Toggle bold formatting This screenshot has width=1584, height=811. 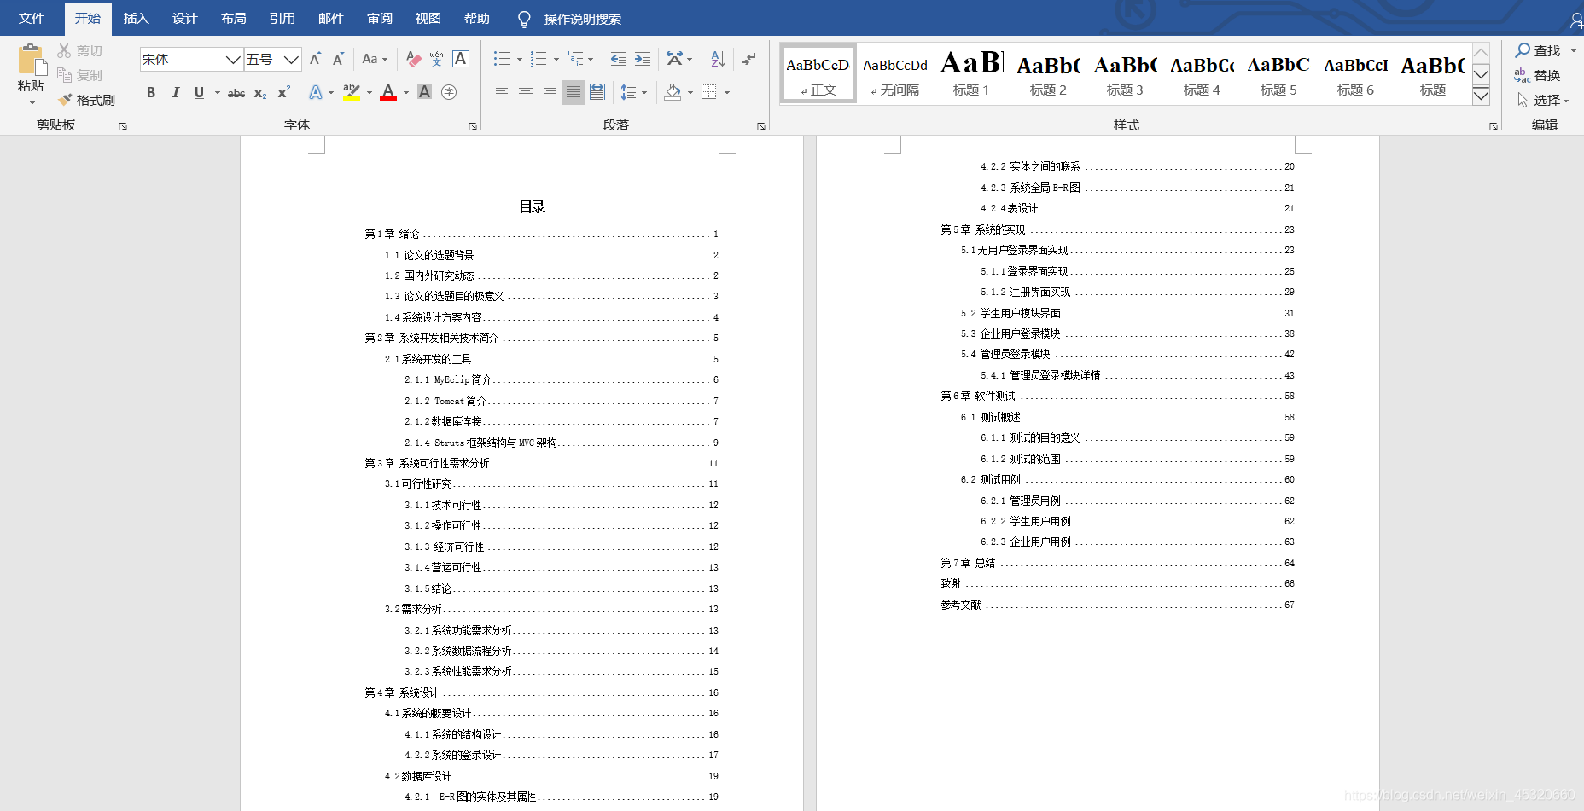click(x=151, y=92)
